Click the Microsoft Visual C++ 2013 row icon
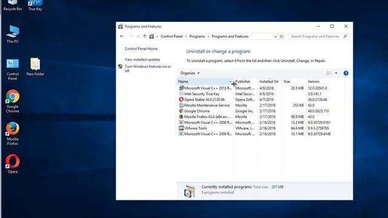This screenshot has width=388, height=218. click(181, 88)
